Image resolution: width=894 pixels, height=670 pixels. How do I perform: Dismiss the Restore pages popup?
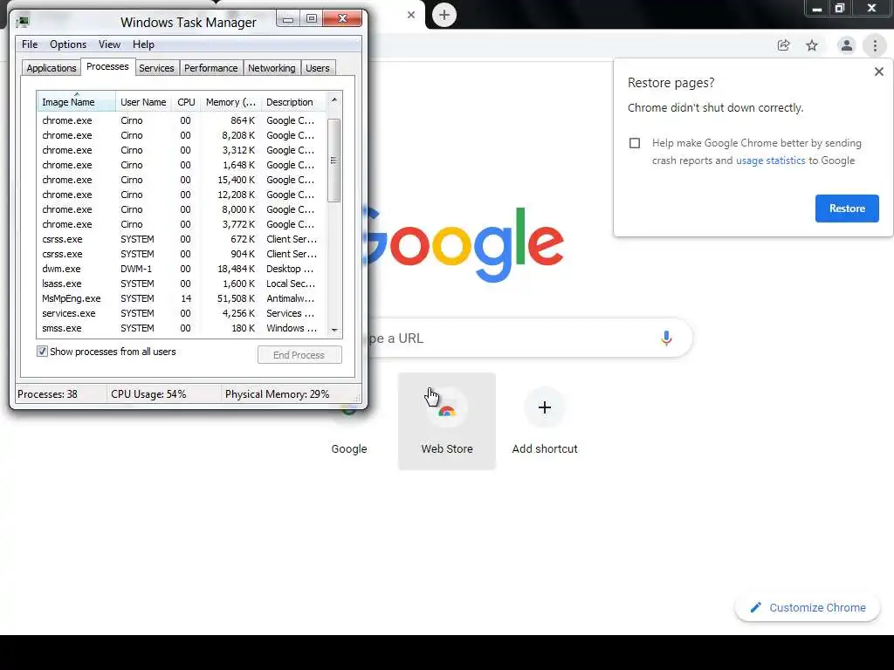click(879, 72)
